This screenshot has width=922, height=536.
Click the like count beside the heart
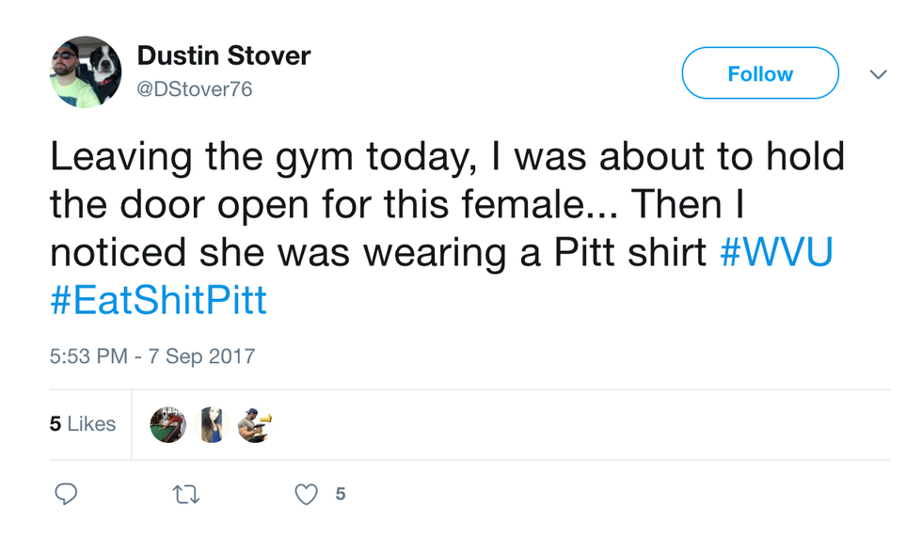pos(341,494)
